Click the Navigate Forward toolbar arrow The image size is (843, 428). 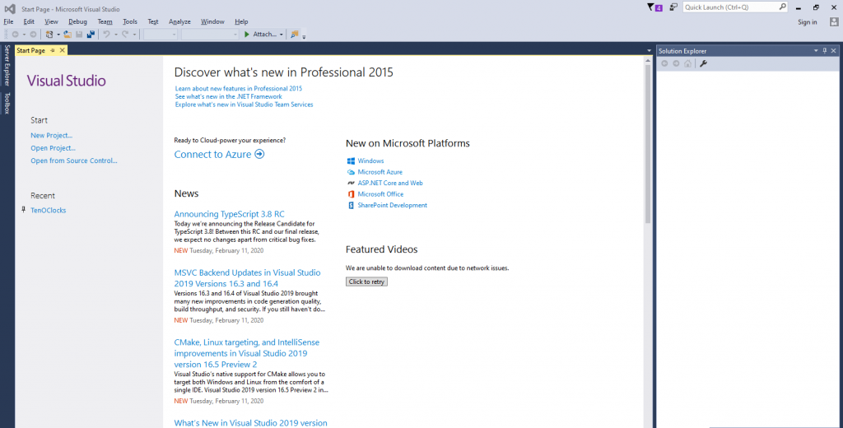pyautogui.click(x=33, y=35)
